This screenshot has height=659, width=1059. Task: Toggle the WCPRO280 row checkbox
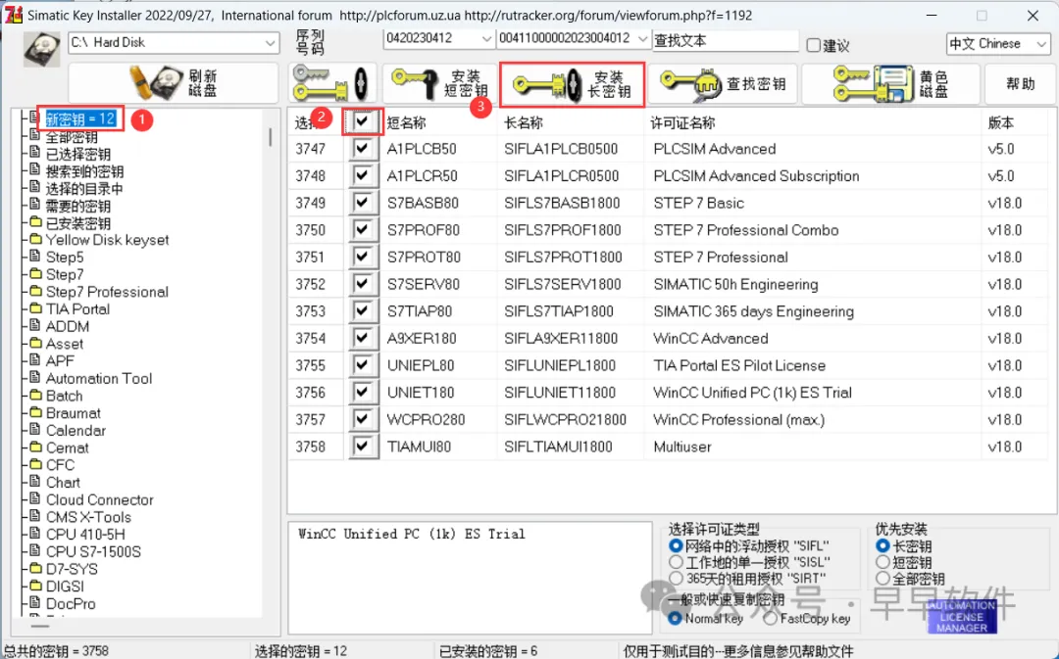click(363, 419)
